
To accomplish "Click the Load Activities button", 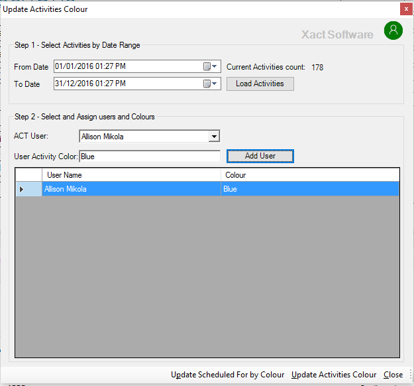I will tap(260, 84).
